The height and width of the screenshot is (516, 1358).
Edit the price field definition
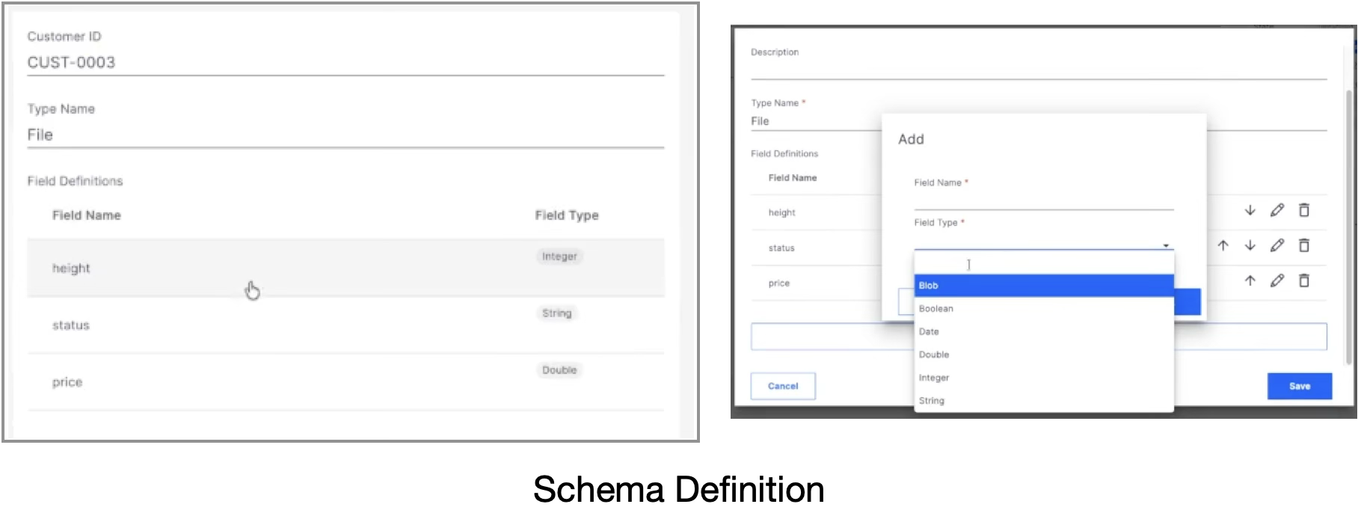click(1277, 280)
